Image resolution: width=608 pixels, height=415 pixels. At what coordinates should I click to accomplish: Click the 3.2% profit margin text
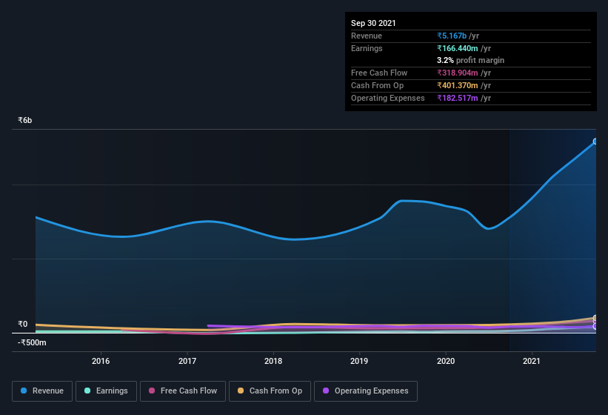click(470, 61)
